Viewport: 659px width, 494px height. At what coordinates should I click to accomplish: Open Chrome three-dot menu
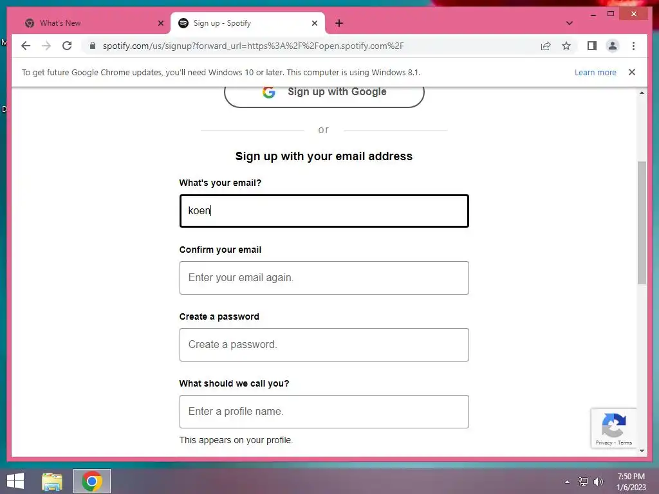click(633, 46)
